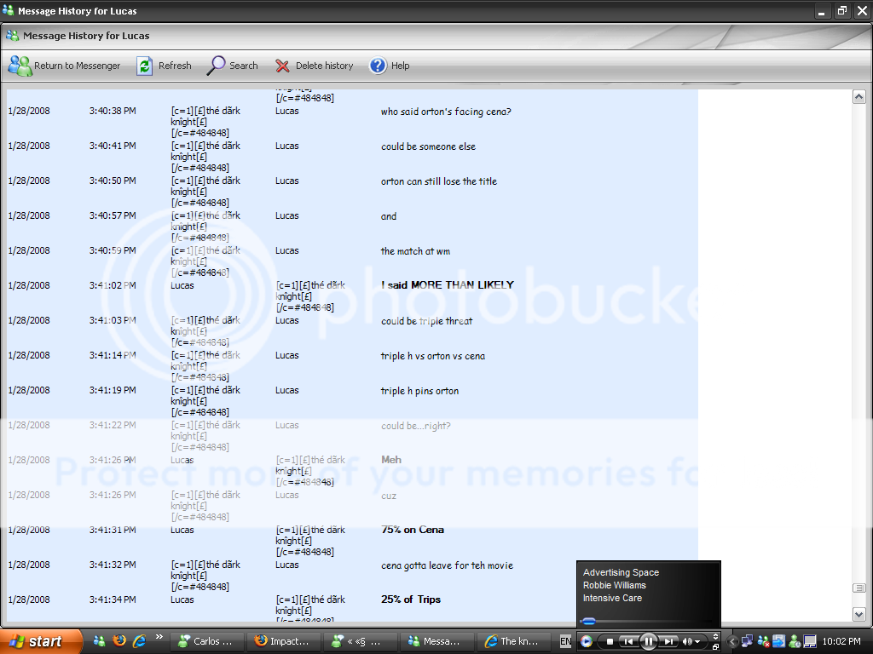The width and height of the screenshot is (873, 654).
Task: Click the Return to Messenger icon
Action: pos(20,66)
